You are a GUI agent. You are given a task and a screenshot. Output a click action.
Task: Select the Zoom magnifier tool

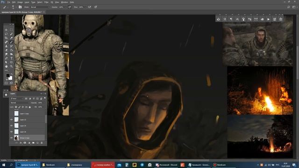pos(11,66)
